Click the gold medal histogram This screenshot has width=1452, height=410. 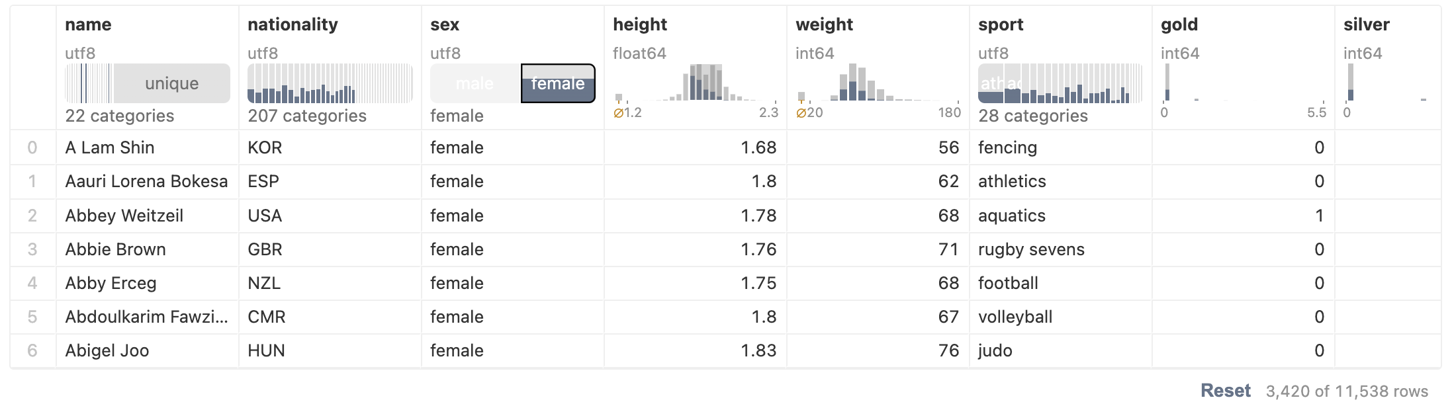tap(1244, 83)
